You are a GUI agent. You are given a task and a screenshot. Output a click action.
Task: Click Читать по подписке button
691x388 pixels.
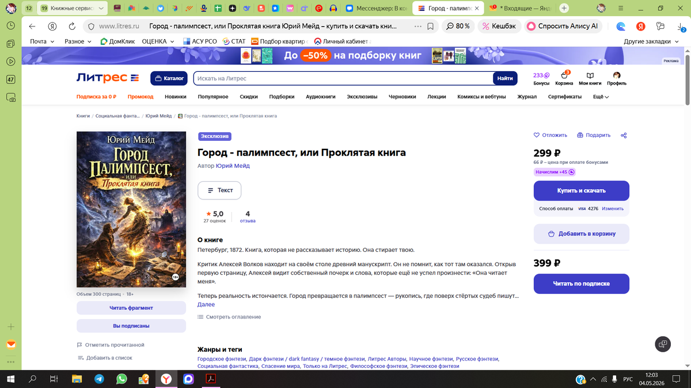coord(581,283)
